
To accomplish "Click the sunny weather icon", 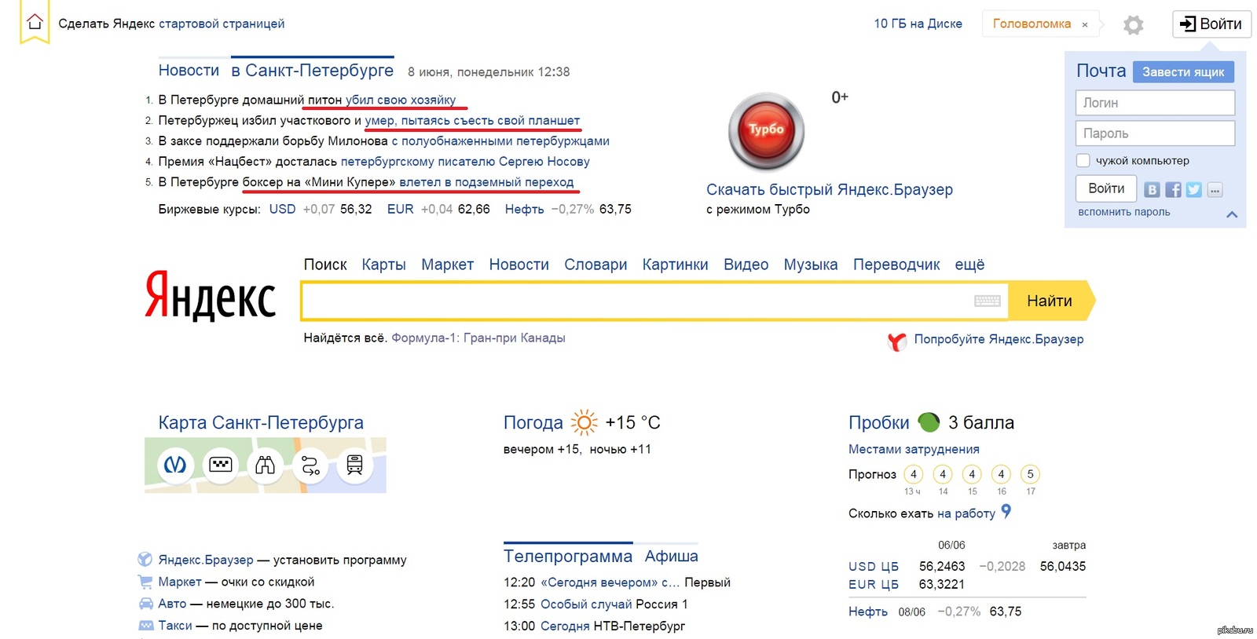I will (x=584, y=422).
